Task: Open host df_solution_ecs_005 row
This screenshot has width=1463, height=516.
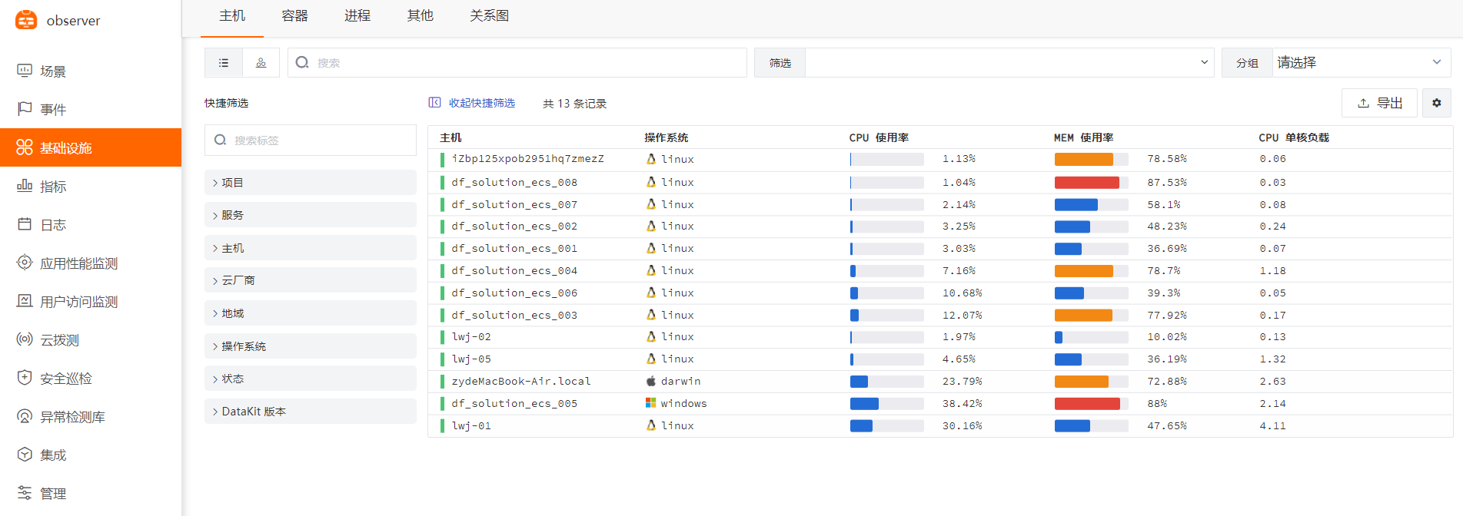Action: pos(514,403)
